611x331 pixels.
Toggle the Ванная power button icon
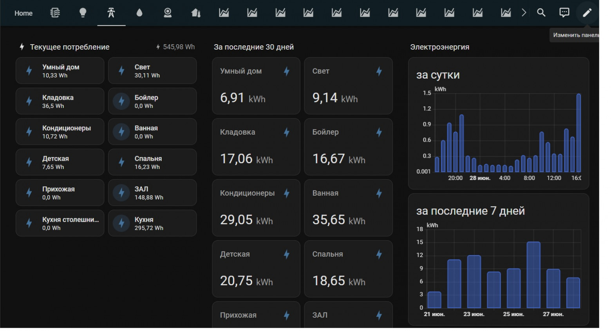coord(121,131)
